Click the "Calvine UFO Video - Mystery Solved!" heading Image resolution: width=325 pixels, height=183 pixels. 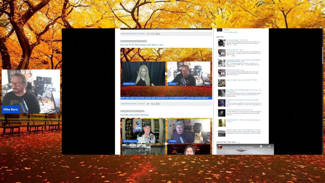226,142
